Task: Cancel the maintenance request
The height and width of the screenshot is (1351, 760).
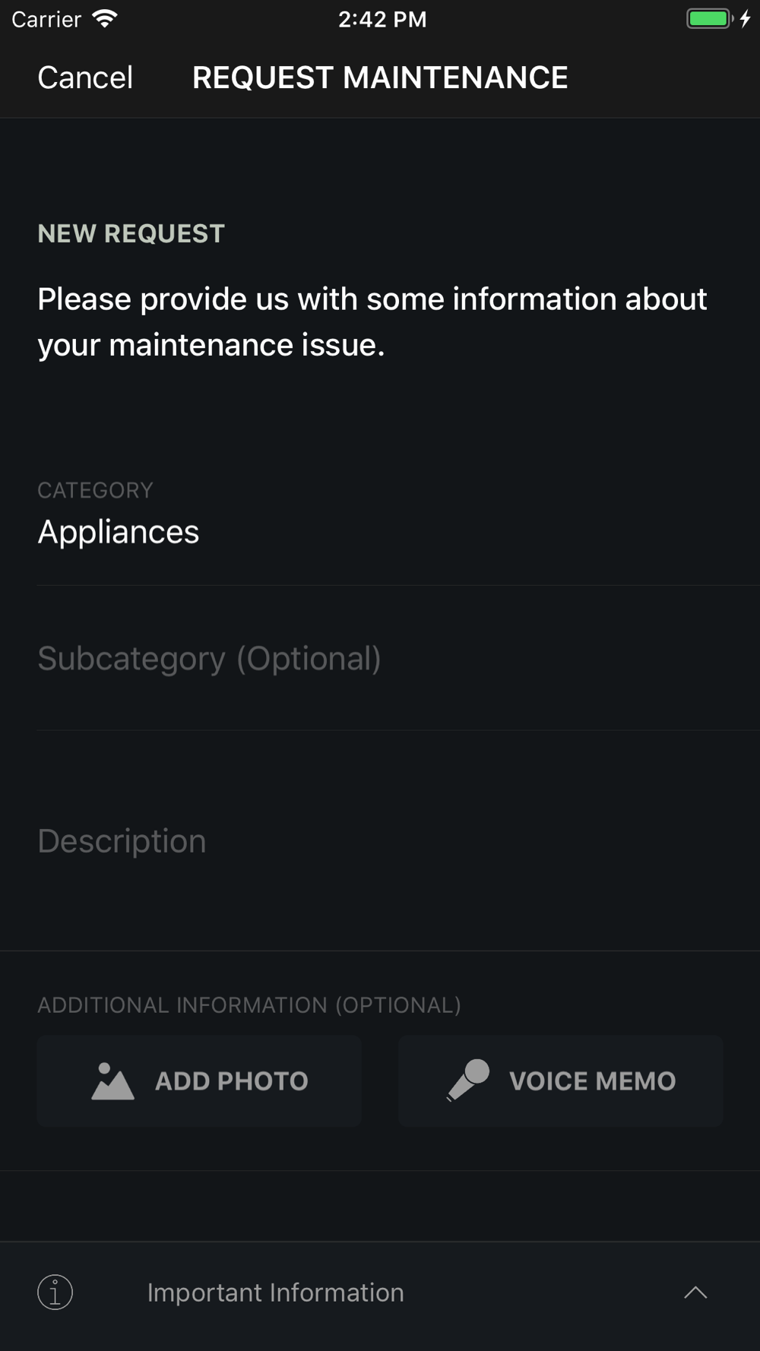Action: coord(85,78)
